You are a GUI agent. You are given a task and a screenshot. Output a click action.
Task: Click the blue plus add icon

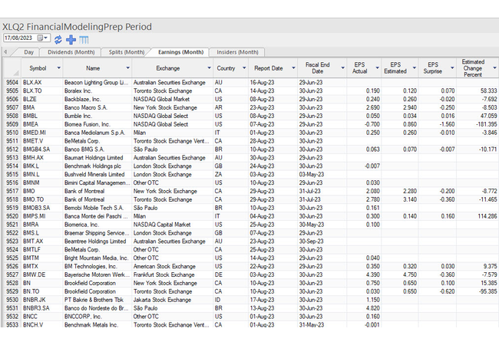(71, 40)
